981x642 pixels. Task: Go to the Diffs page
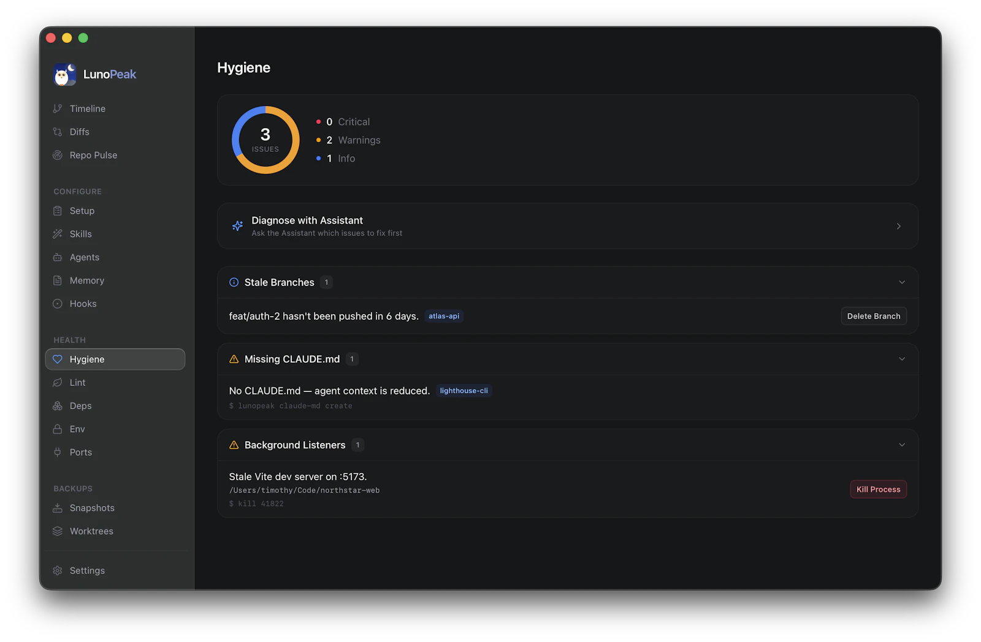(x=115, y=132)
